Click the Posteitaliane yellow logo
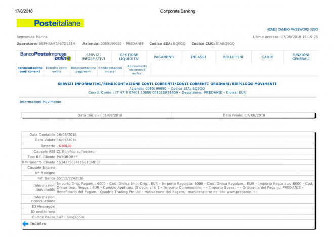Image resolution: width=334 pixels, height=237 pixels. tap(50, 23)
